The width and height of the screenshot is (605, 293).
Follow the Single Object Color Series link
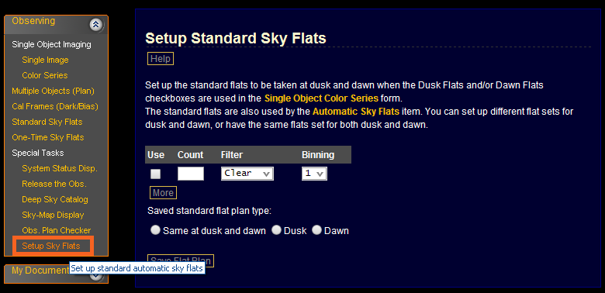pos(321,98)
